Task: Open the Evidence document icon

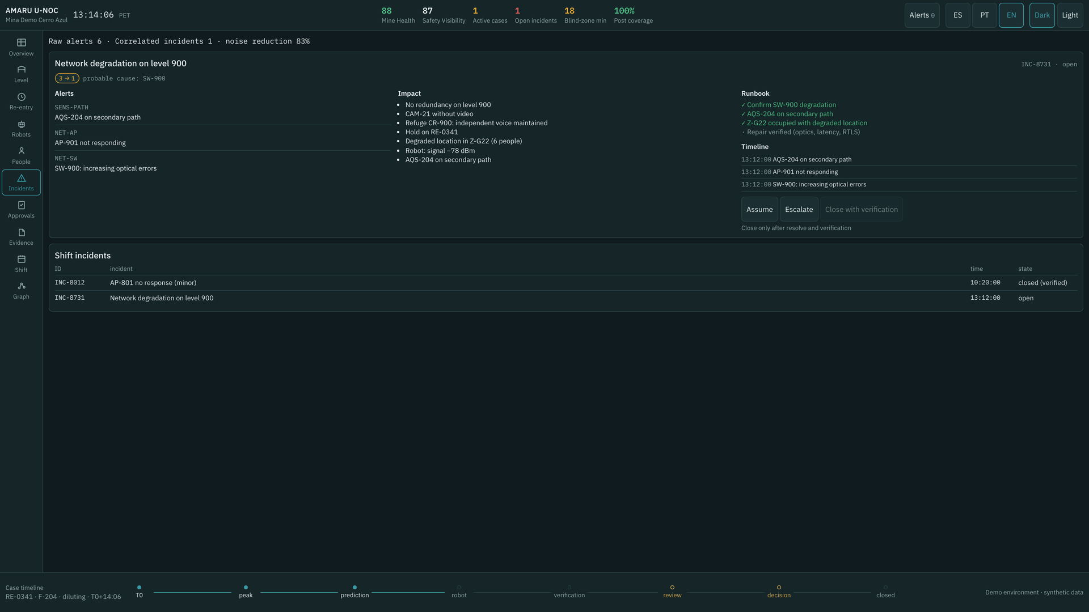Action: 21,232
